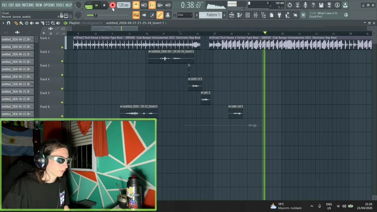Open the weather widget showing 18°C

pos(286,206)
